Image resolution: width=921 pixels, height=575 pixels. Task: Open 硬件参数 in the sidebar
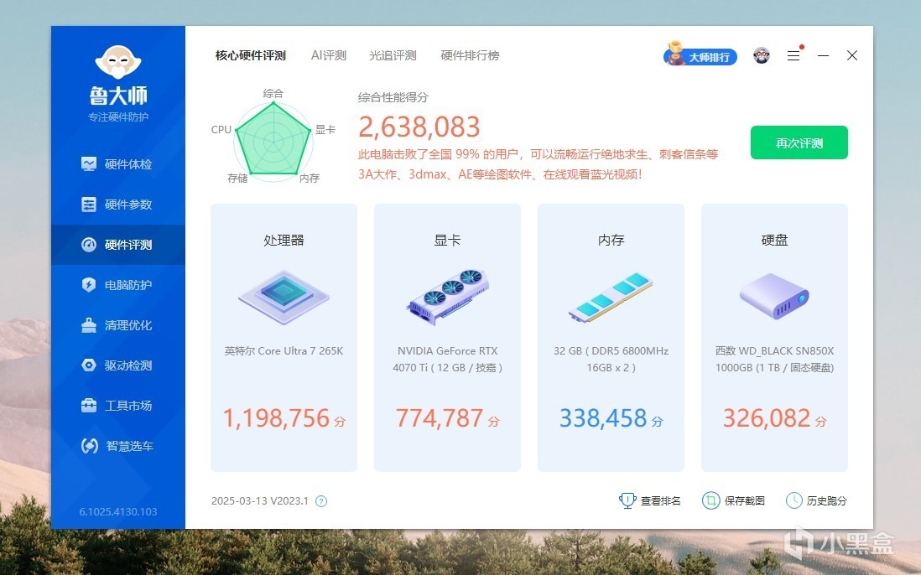pyautogui.click(x=117, y=205)
